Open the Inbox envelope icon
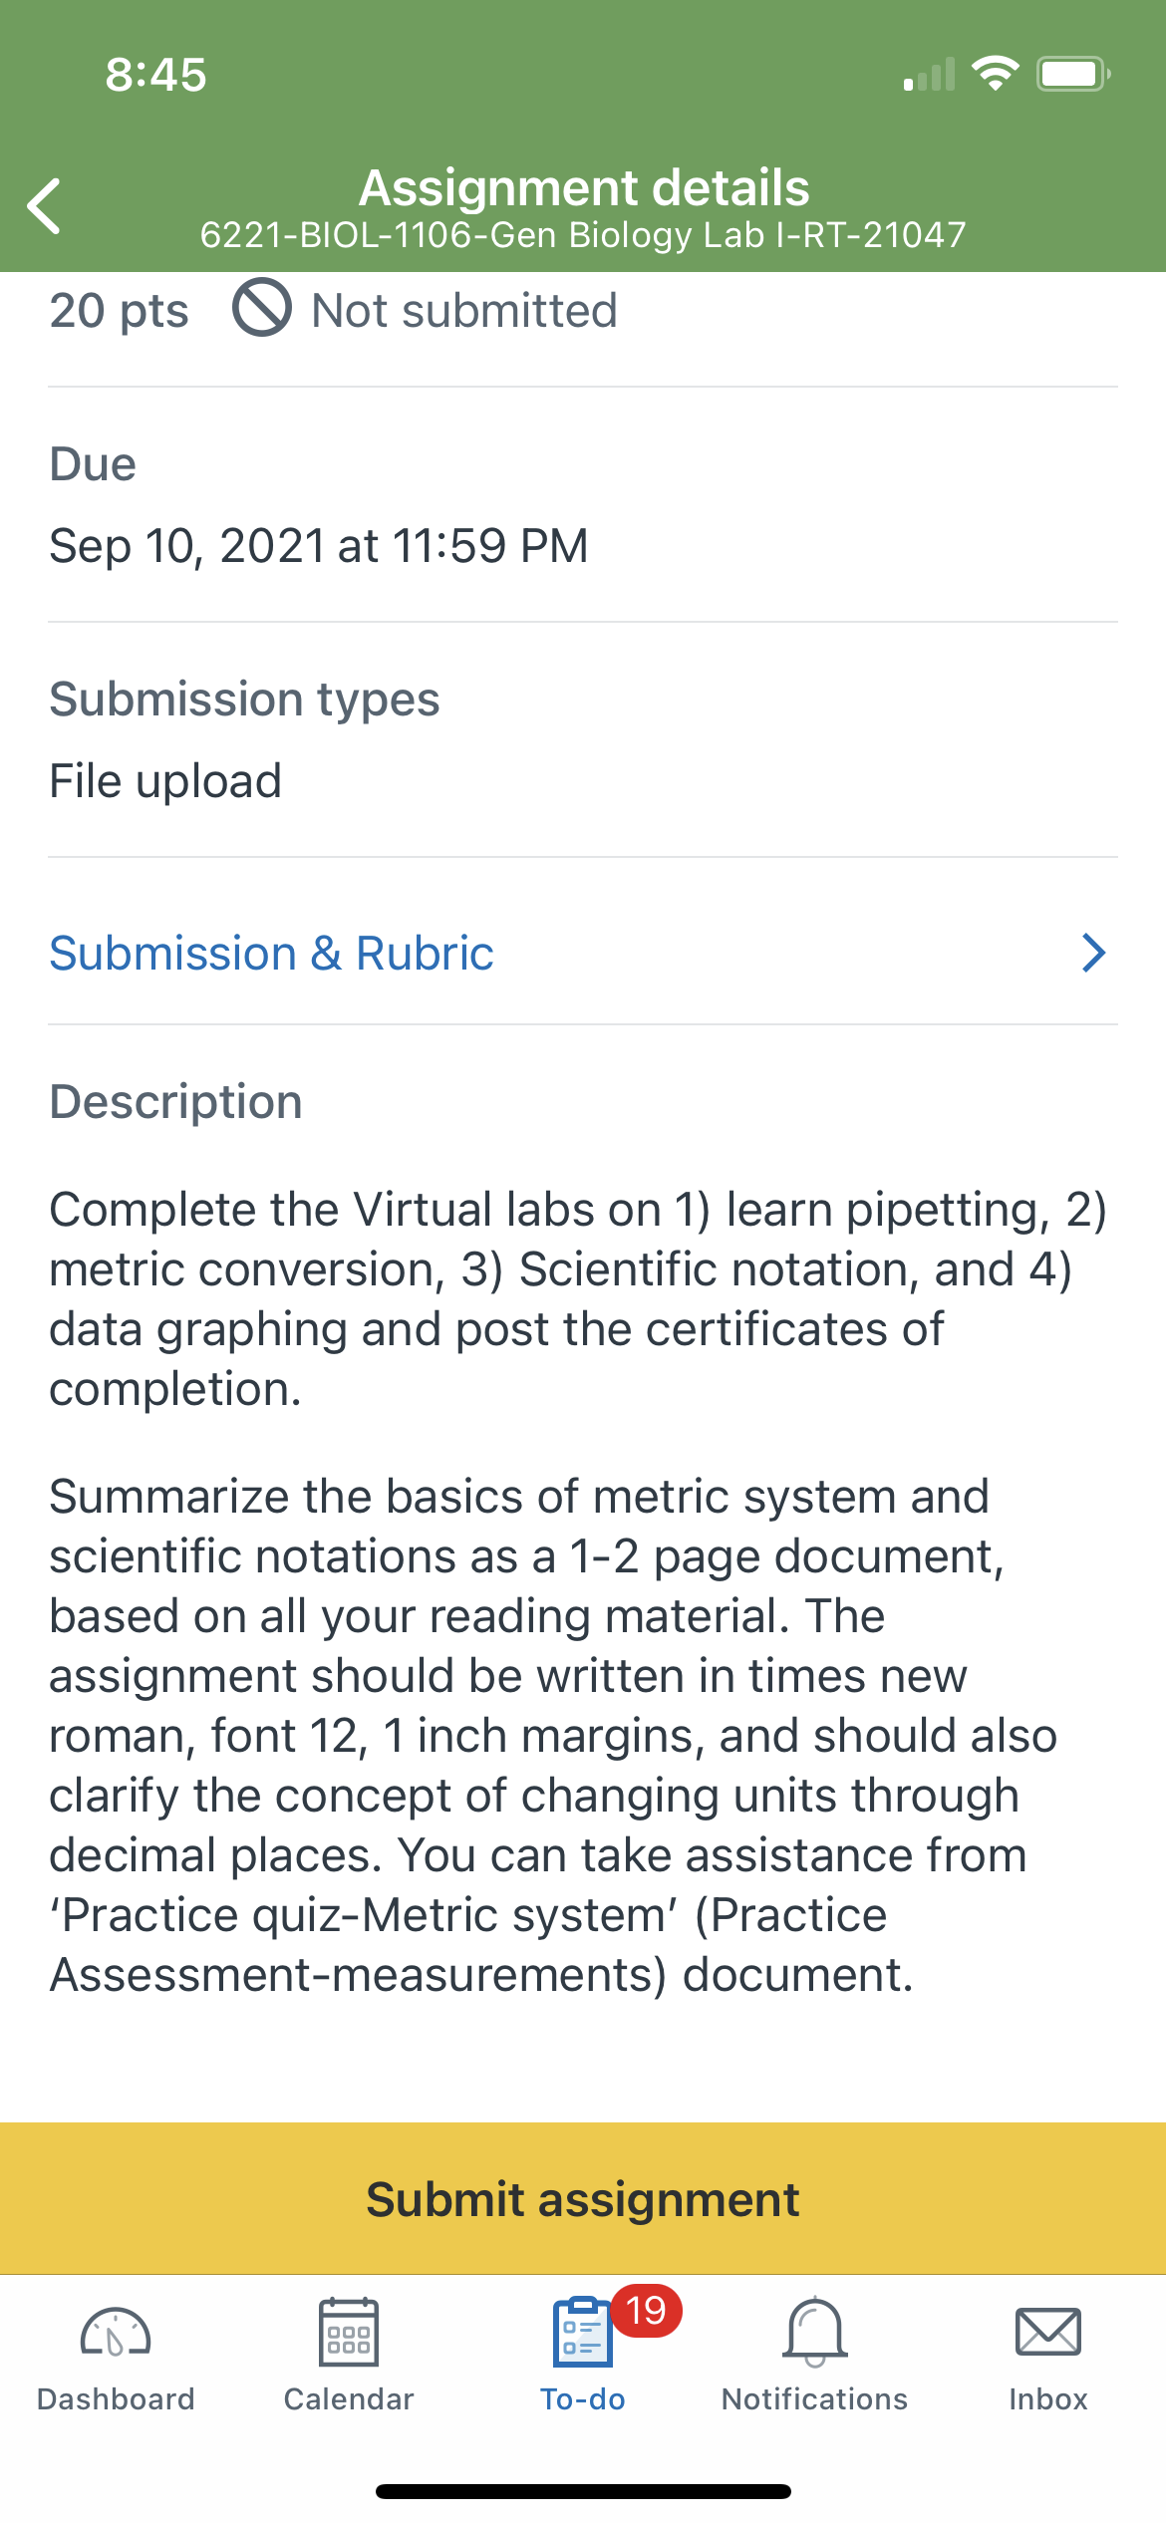Viewport: 1166px width, 2523px height. click(1048, 2332)
